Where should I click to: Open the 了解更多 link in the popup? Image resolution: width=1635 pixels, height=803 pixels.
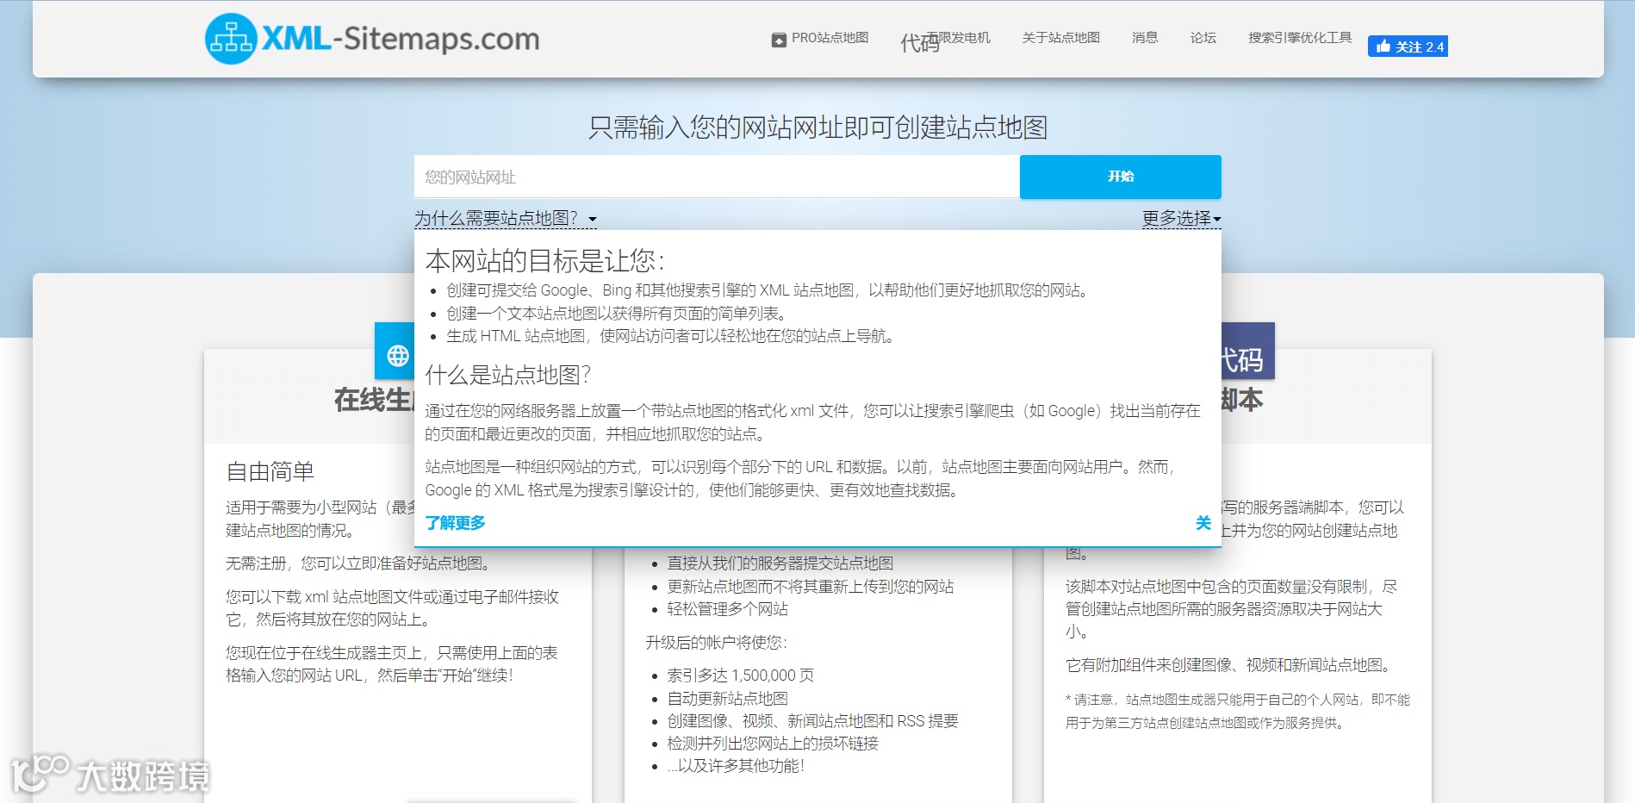457,522
